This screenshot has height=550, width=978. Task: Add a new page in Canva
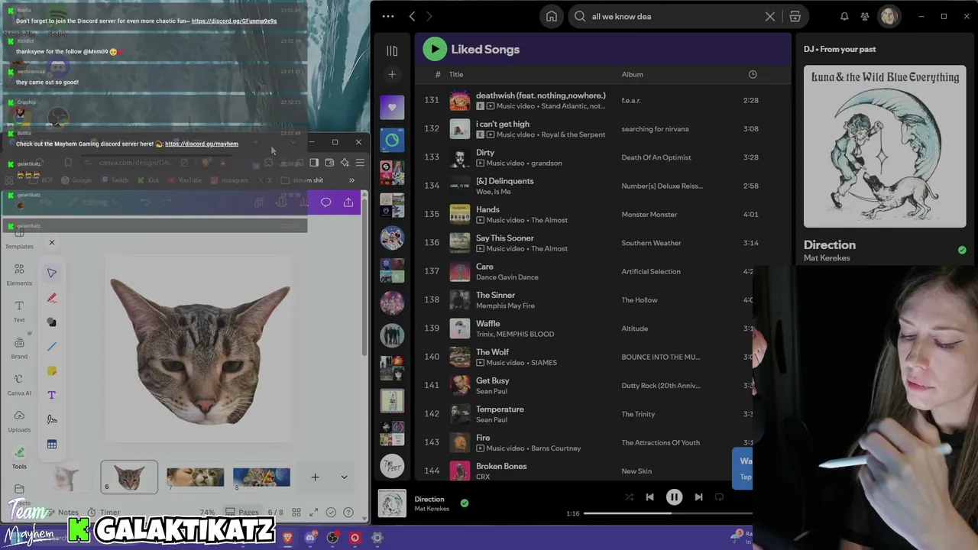click(315, 477)
